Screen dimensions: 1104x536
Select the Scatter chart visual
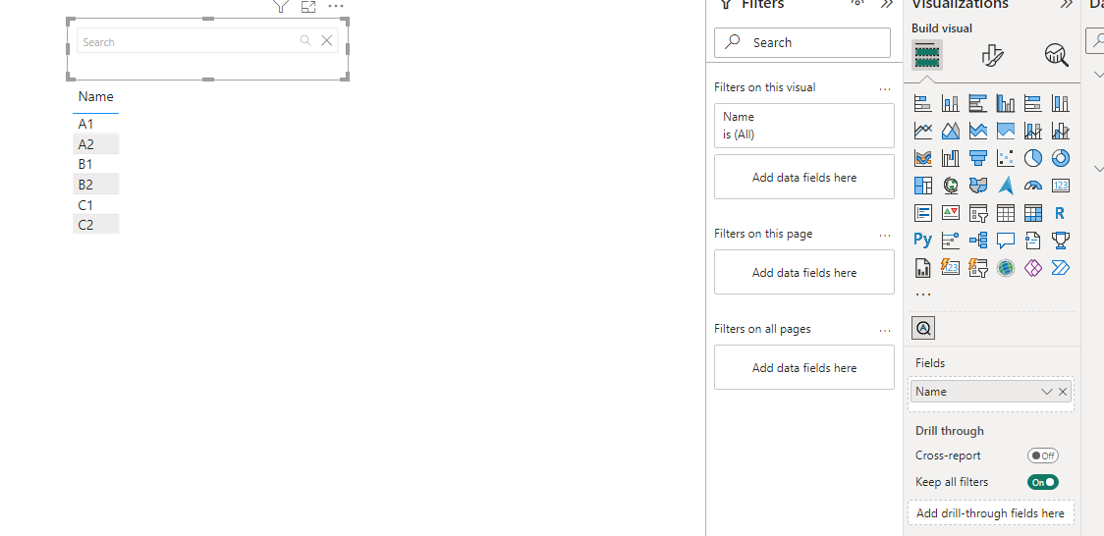[1006, 158]
